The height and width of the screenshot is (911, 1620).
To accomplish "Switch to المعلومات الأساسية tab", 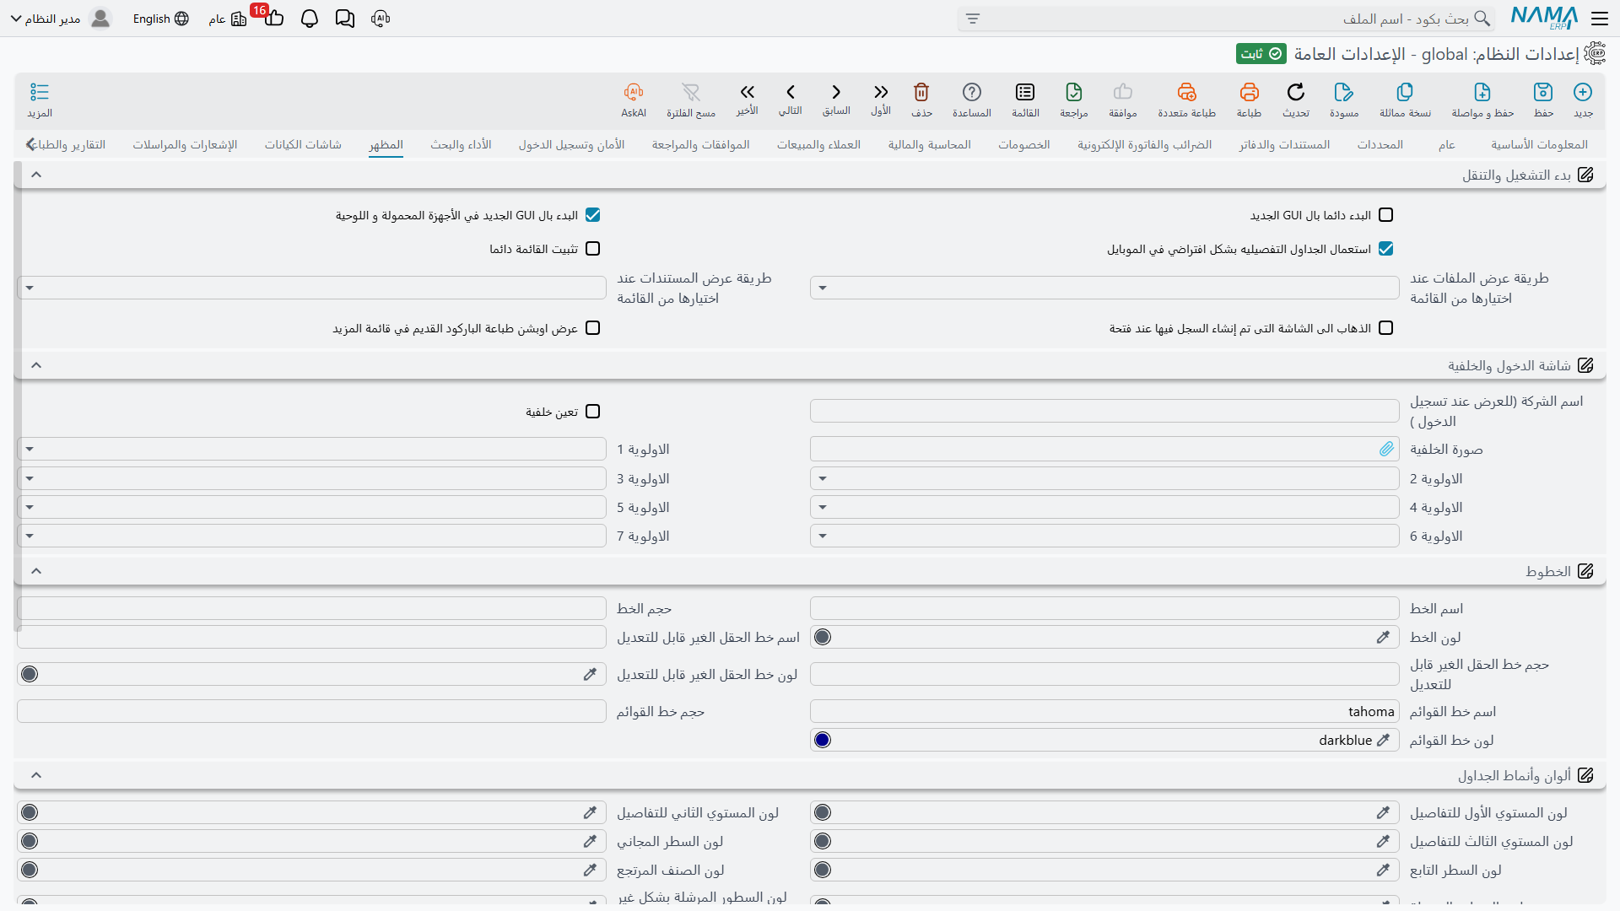I will 1539,145.
